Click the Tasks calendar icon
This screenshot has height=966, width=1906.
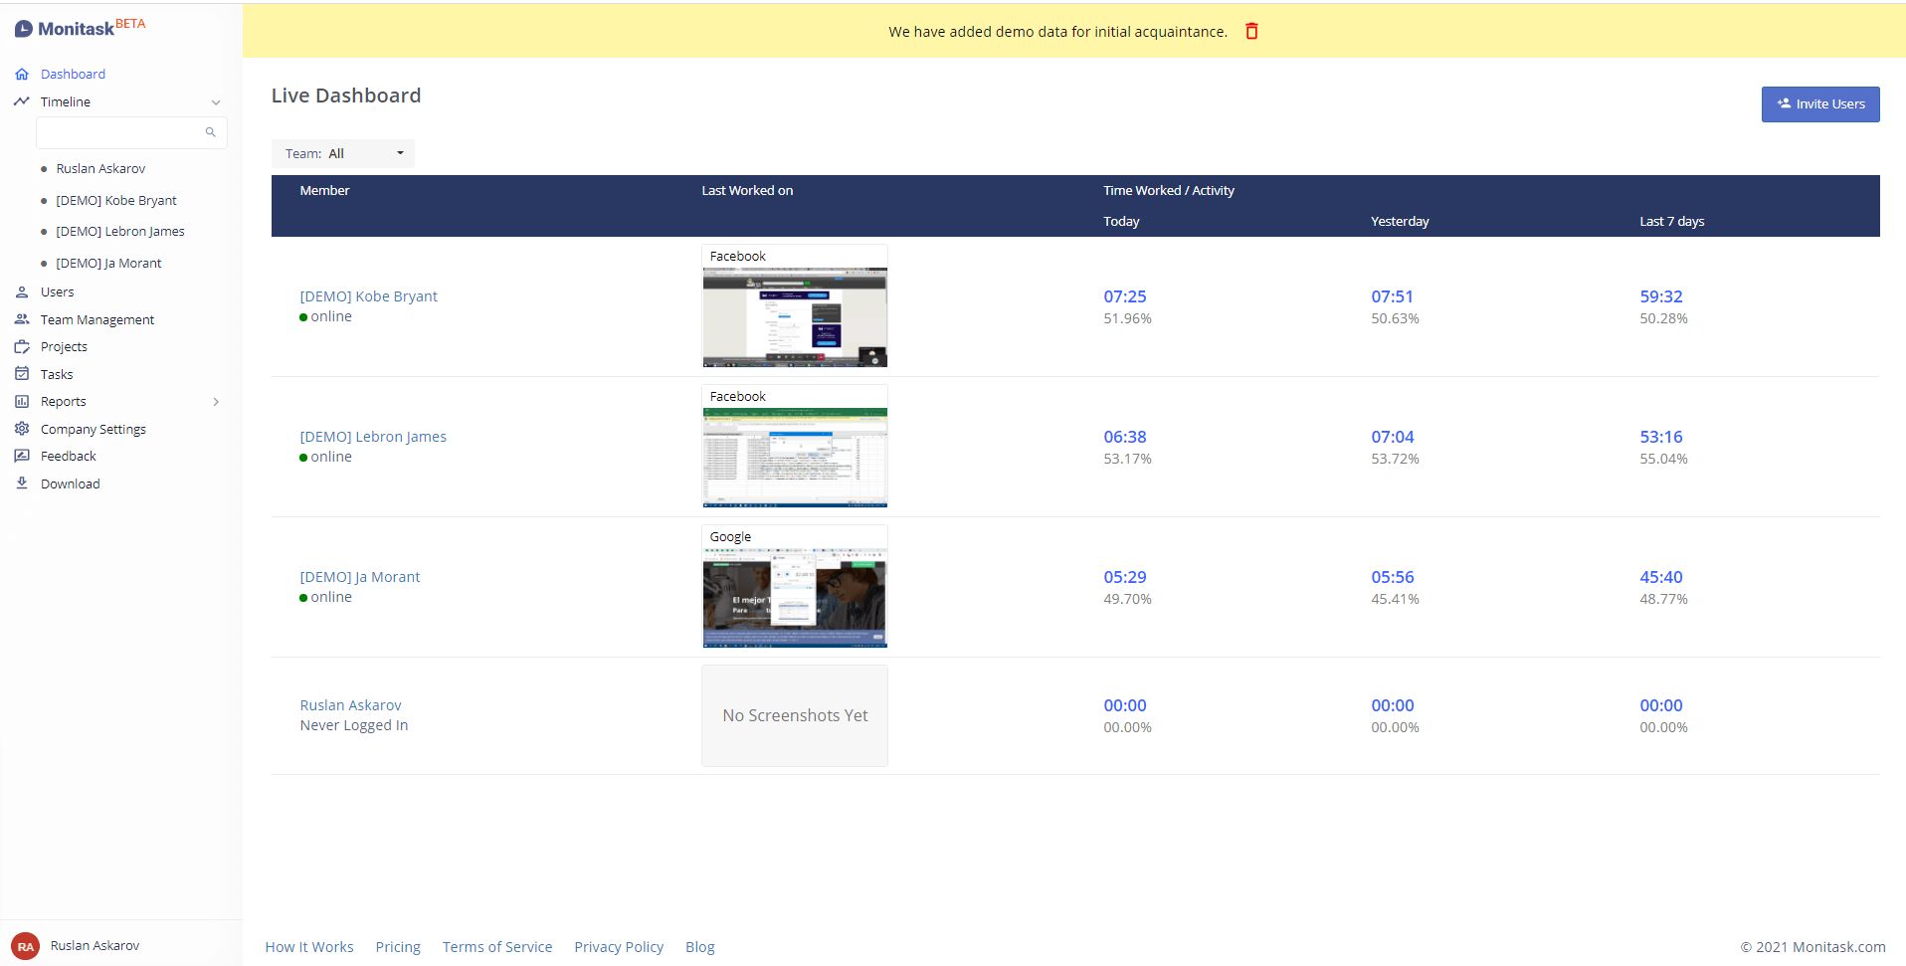pyautogui.click(x=22, y=374)
